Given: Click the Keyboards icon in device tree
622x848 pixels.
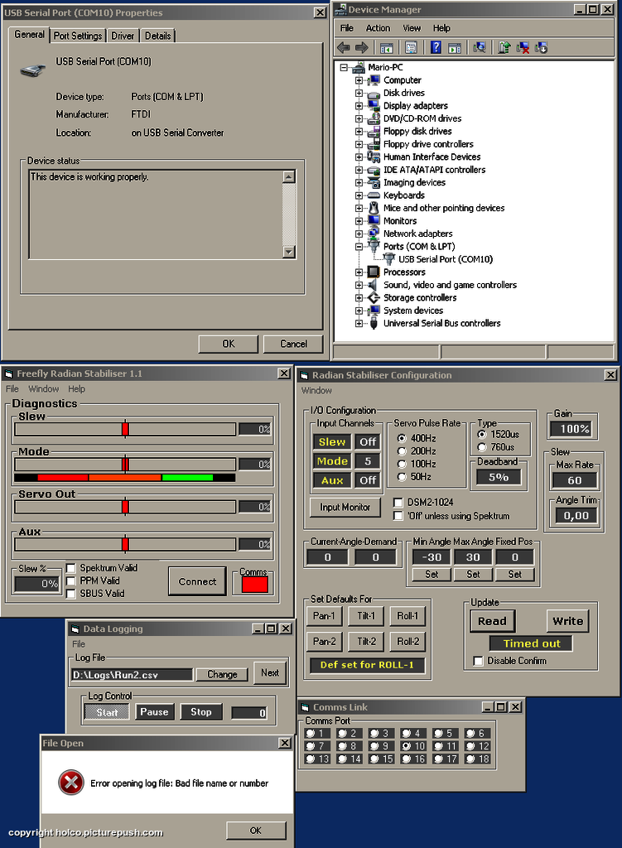Looking at the screenshot, I should [374, 195].
